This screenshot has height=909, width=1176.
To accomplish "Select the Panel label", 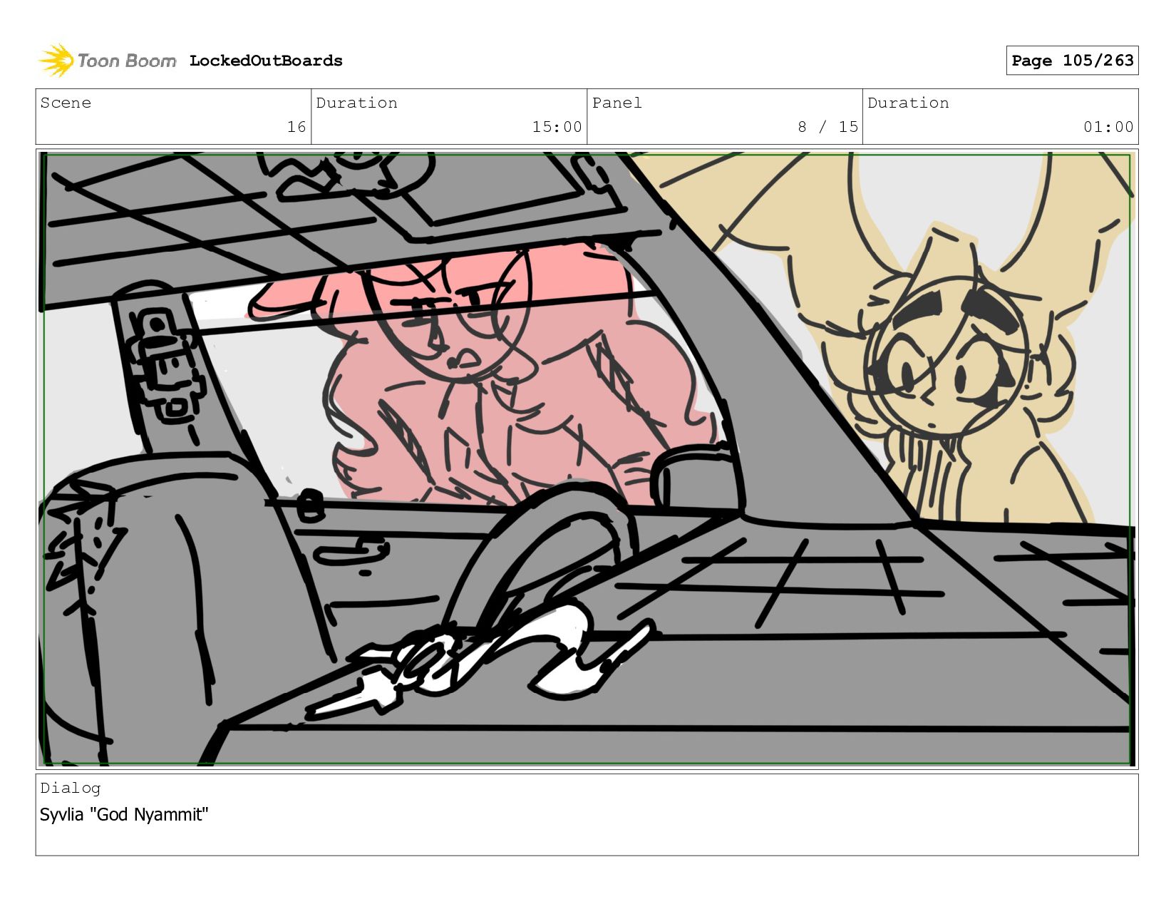I will coord(617,103).
